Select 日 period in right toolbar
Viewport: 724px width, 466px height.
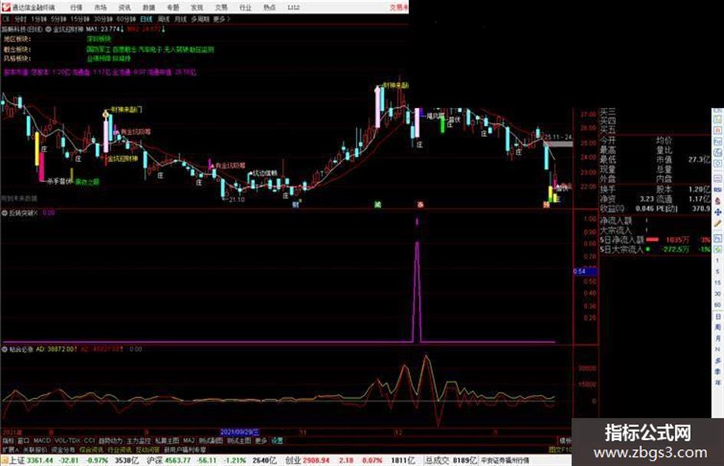coord(718,317)
